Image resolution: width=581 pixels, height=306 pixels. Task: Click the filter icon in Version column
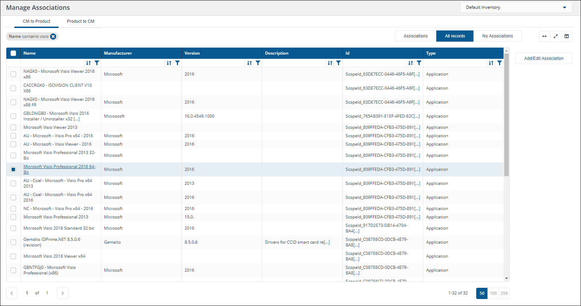click(x=258, y=63)
